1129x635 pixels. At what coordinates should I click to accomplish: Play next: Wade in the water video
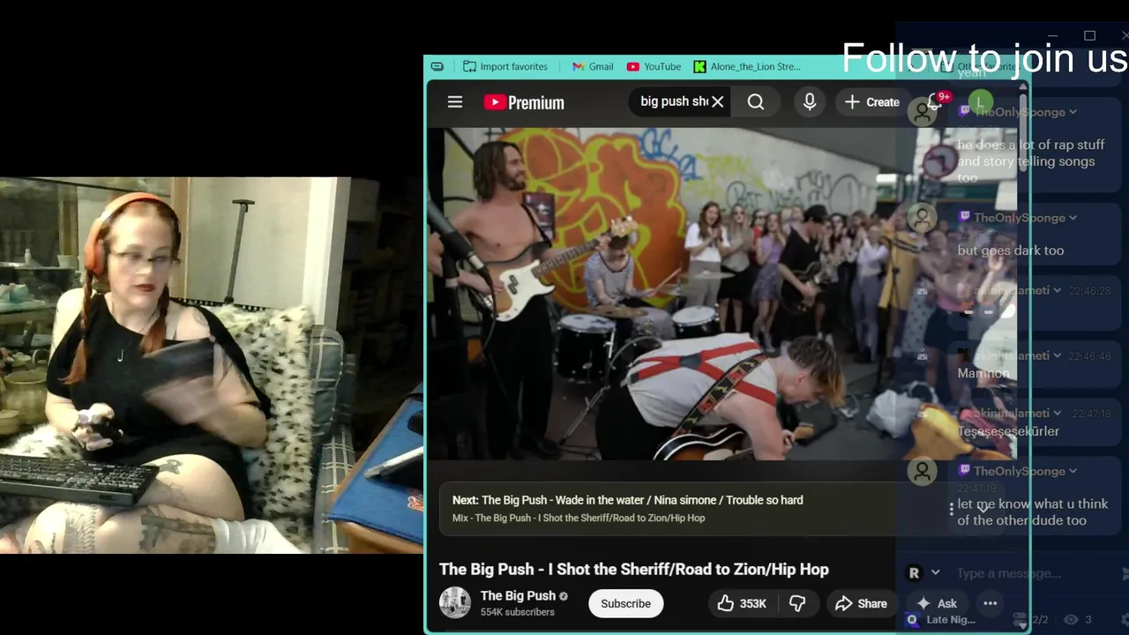pos(627,500)
